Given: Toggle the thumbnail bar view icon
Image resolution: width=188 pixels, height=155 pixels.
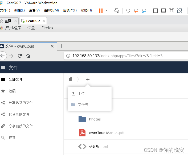Looking at the screenshot, I should (164, 11).
